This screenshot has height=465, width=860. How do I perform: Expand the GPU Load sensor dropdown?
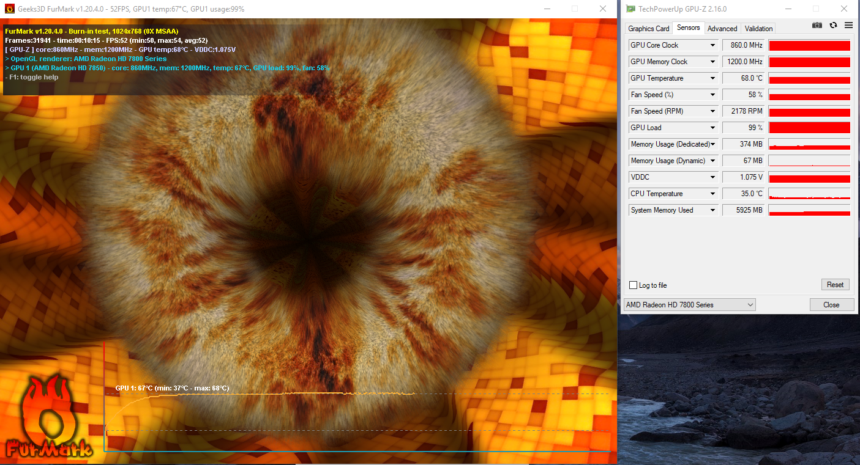pos(712,128)
